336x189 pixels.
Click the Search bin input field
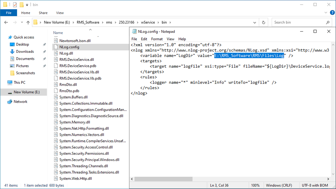299,22
